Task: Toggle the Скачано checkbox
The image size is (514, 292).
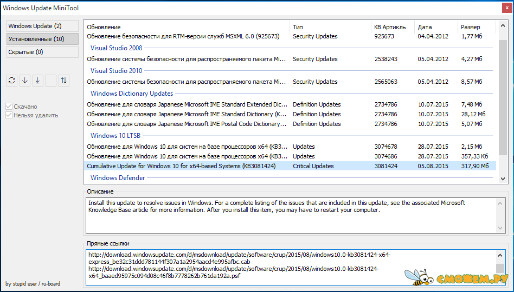Action: coord(9,107)
